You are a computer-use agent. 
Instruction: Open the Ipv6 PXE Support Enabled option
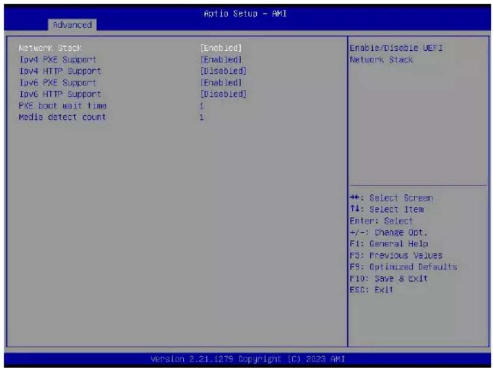[221, 83]
